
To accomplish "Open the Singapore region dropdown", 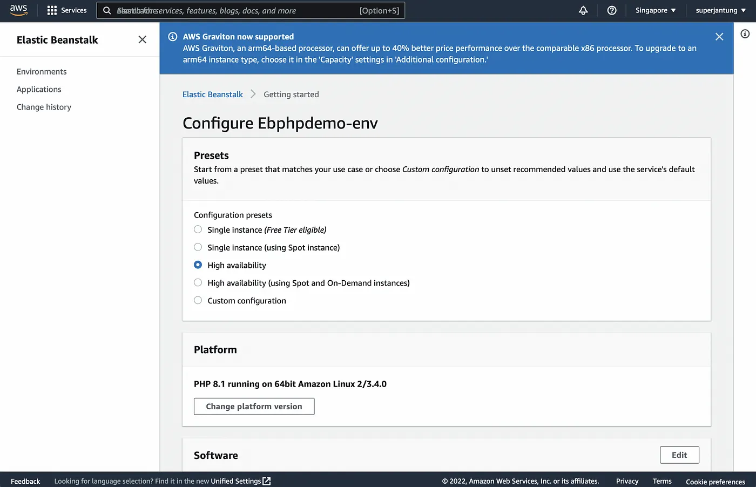I will (x=656, y=10).
